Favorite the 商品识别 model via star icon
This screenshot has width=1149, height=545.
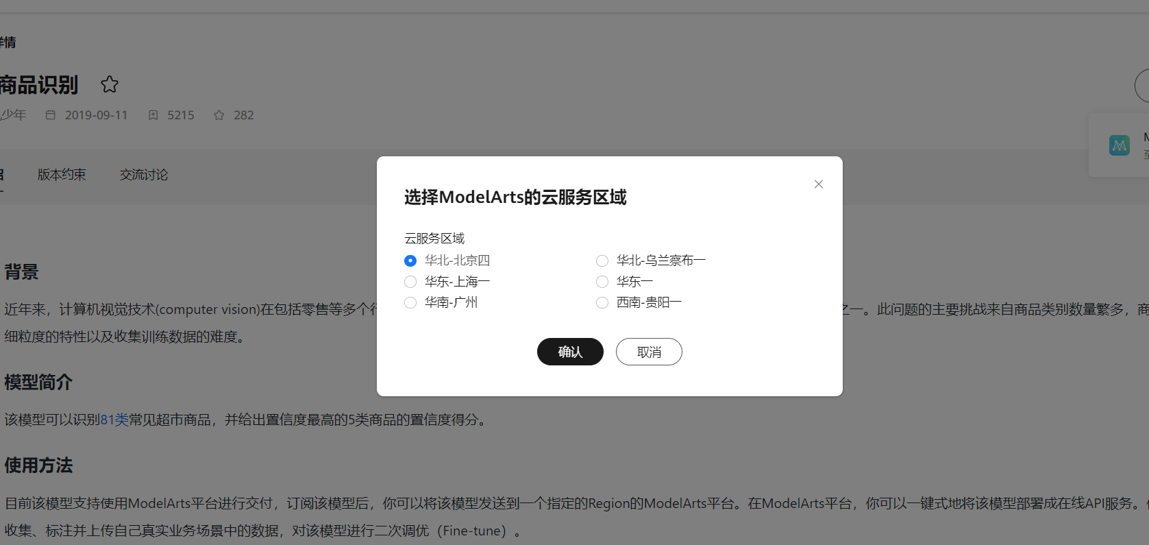tap(110, 84)
